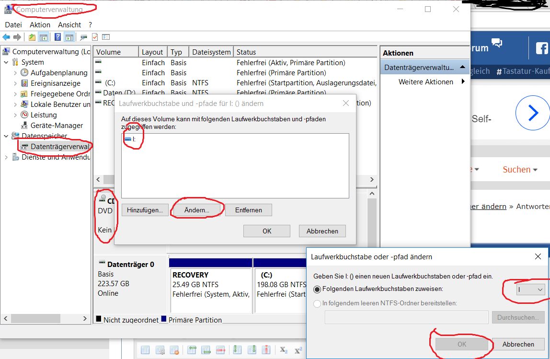
Task: Click Abbrechen in the 'pfad ändern' dialog
Action: point(518,344)
